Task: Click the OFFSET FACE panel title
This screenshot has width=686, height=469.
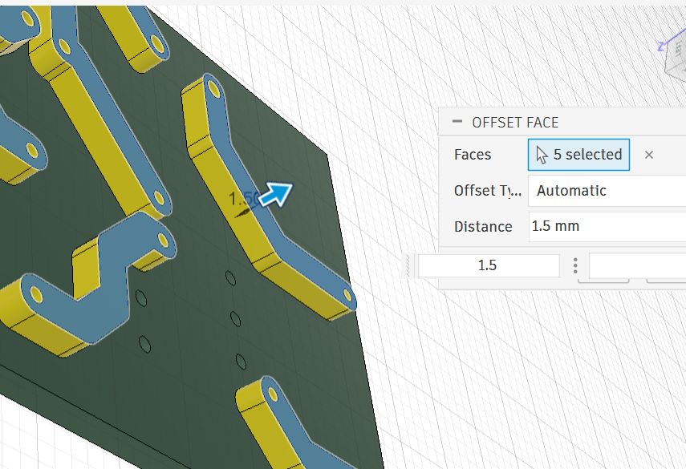Action: (x=515, y=123)
